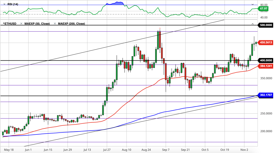This screenshot has height=153, width=275.
Task: Click the 250.0000 axis label
Action: point(266,113)
